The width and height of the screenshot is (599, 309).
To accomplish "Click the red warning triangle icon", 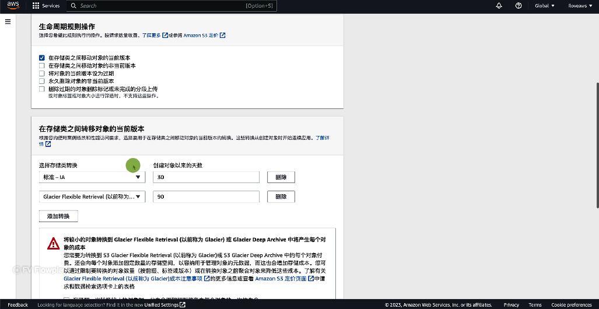I will tap(54, 243).
